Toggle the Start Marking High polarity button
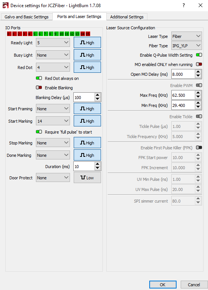This screenshot has height=290, width=208. 87,121
